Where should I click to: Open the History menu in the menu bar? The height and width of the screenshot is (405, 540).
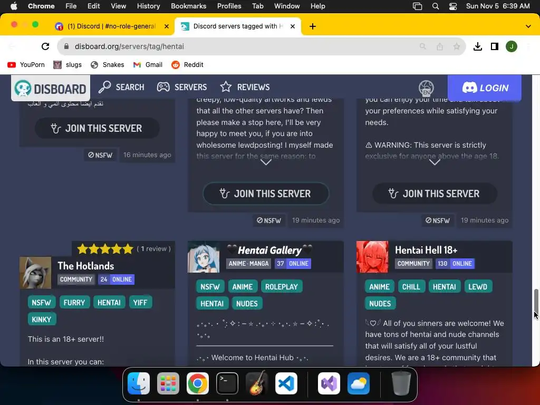148,6
